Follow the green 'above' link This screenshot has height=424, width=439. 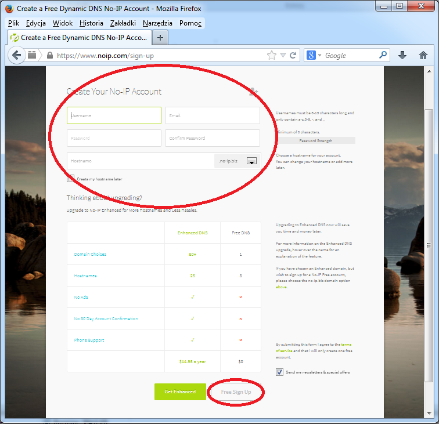pyautogui.click(x=282, y=287)
